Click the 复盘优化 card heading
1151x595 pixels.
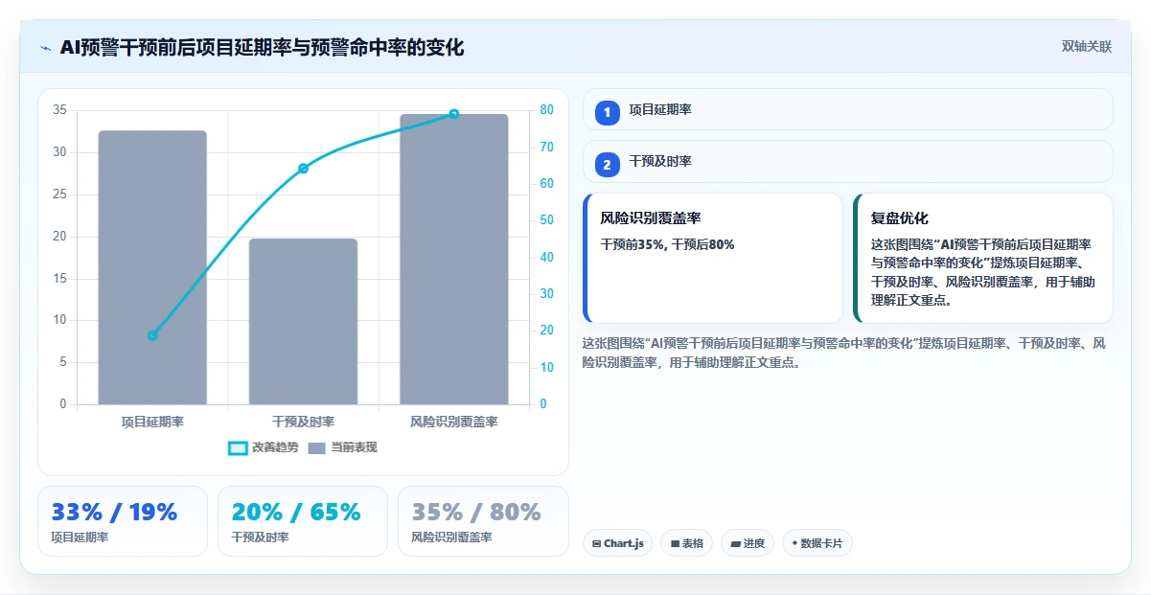(899, 218)
